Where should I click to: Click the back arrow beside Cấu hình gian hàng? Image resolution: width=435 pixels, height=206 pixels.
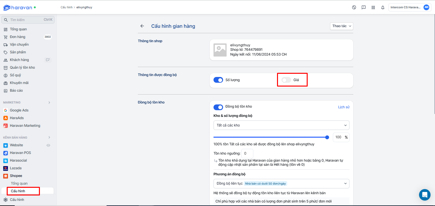click(x=142, y=26)
